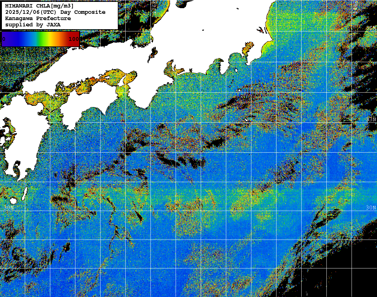
Task: Click the 136E longitude label at the top
Action: pos(154,6)
